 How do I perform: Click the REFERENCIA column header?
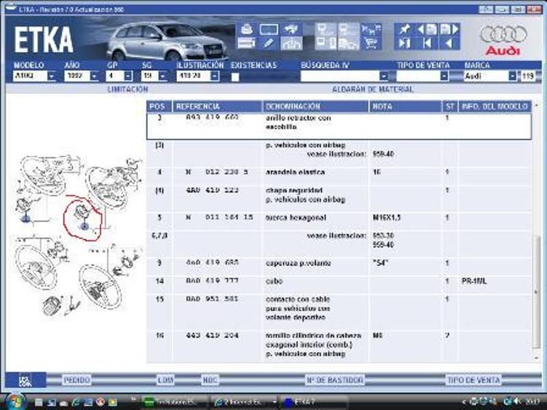[x=217, y=107]
